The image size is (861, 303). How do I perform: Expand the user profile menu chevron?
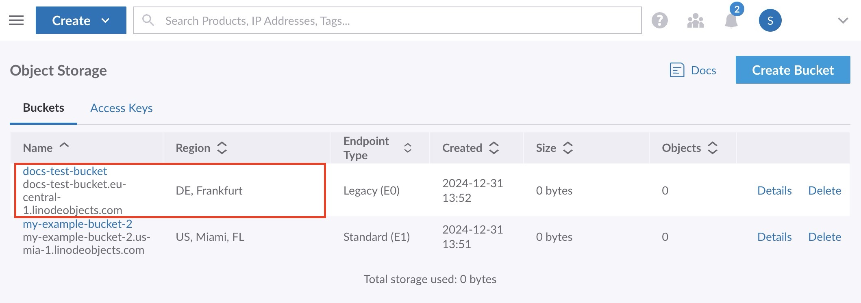tap(843, 20)
